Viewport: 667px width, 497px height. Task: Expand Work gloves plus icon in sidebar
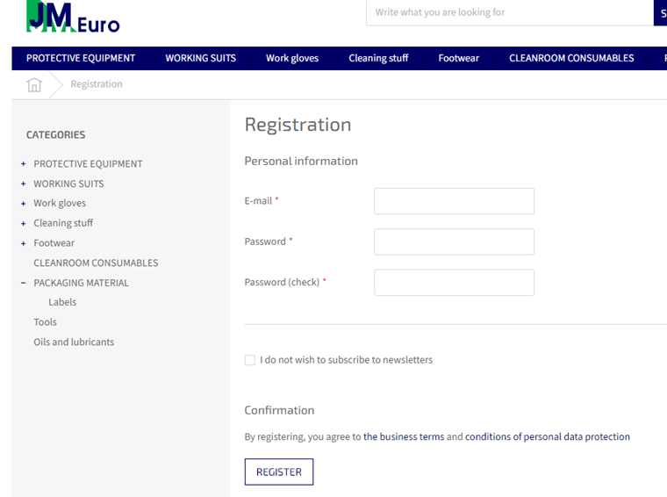tap(24, 204)
